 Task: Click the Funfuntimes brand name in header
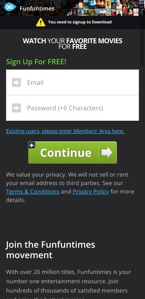coord(37,8)
